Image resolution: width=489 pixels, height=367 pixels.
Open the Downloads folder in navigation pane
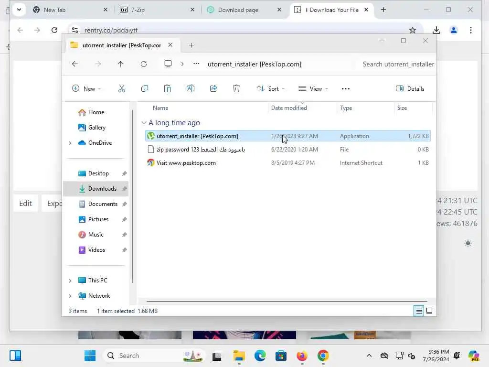tap(96, 189)
